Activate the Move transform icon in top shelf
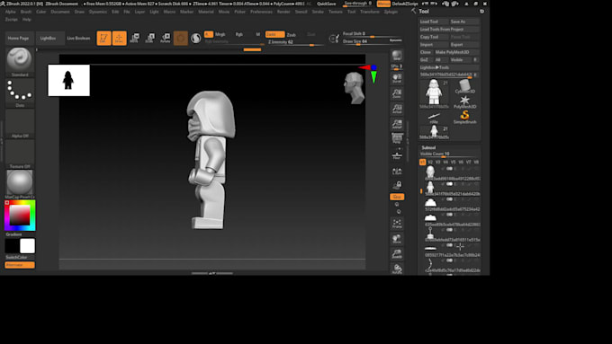The height and width of the screenshot is (344, 612). pyautogui.click(x=134, y=39)
